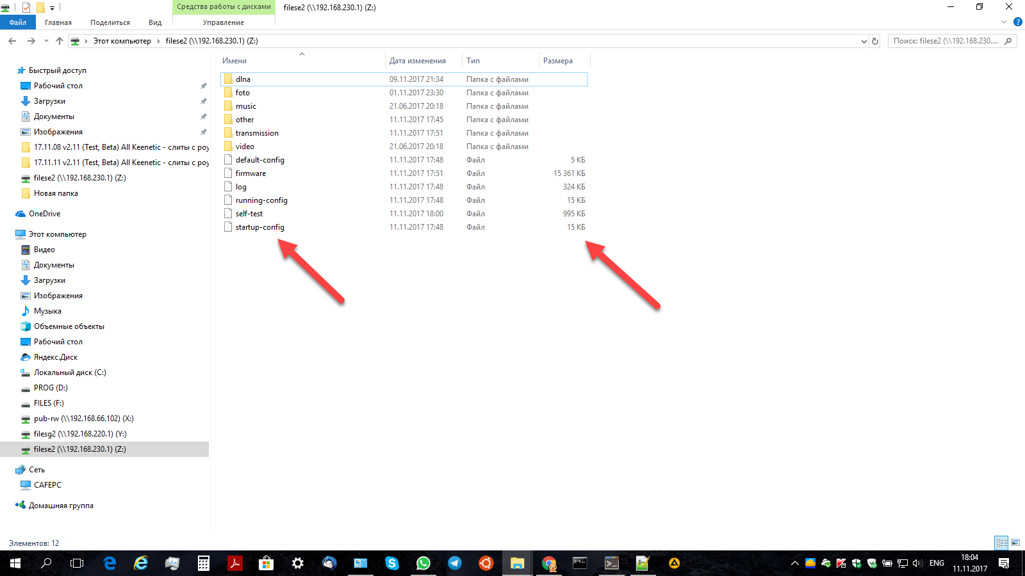
Task: Open pub-rw network drive X:
Action: click(84, 419)
